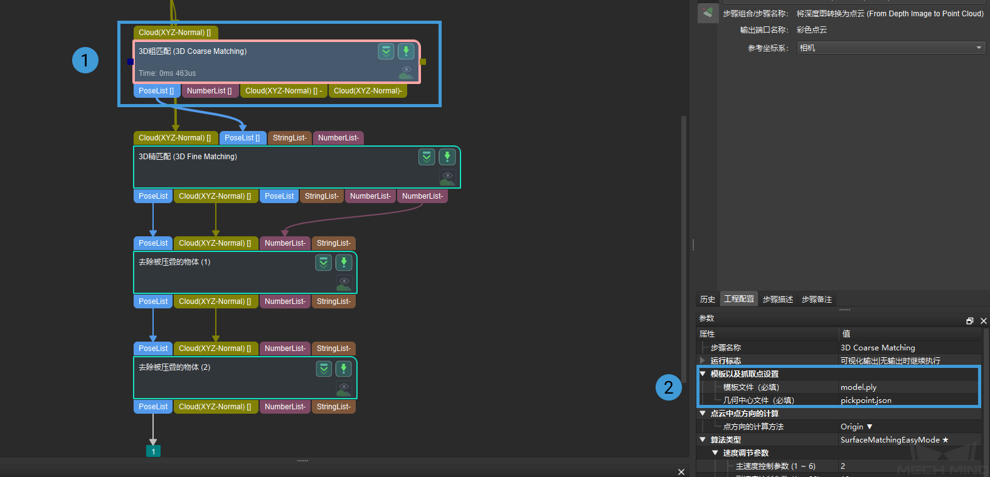Edit the 几何中心文件 value pickpoint.json
This screenshot has height=477, width=990.
click(x=908, y=401)
